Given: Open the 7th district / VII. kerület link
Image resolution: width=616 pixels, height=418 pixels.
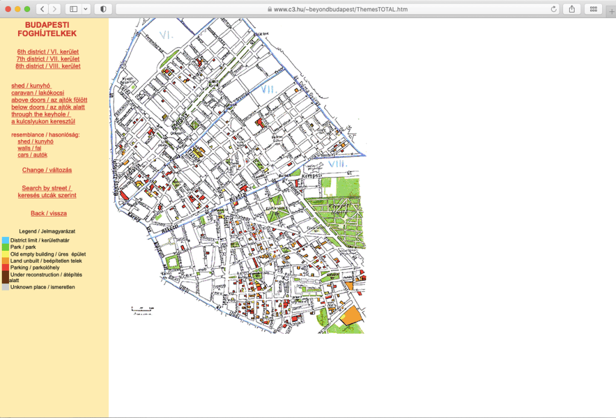Looking at the screenshot, I should click(x=48, y=59).
